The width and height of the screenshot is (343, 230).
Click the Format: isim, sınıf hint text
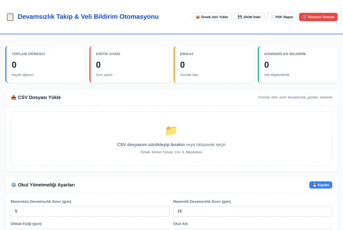tap(295, 97)
